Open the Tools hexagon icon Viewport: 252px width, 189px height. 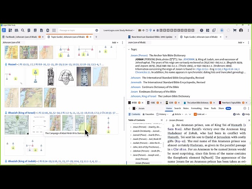pyautogui.click(x=48, y=30)
